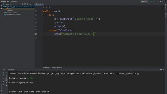Click the interpreter path in console output
Screen dimensions: 167x94
pyautogui.click(x=44, y=73)
